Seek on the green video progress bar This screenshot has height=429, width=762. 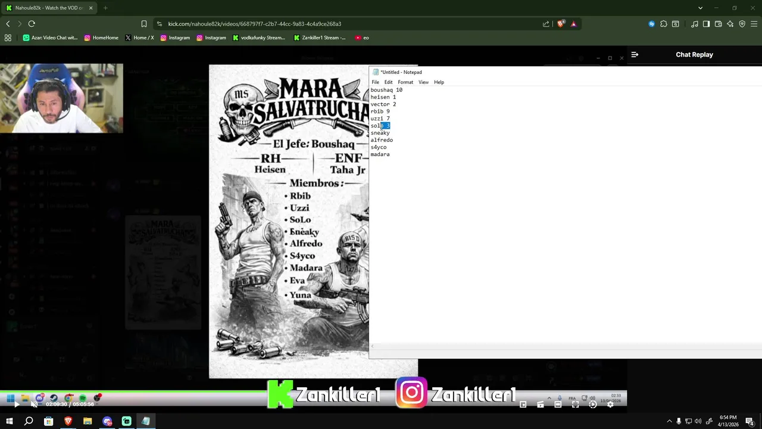coord(313,392)
